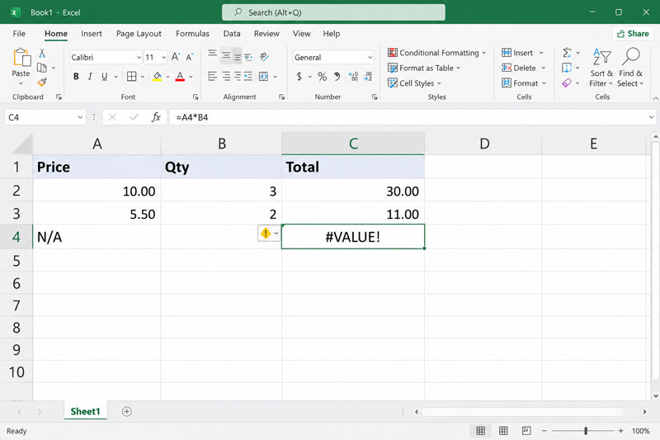Toggle Underline formatting

pyautogui.click(x=105, y=76)
